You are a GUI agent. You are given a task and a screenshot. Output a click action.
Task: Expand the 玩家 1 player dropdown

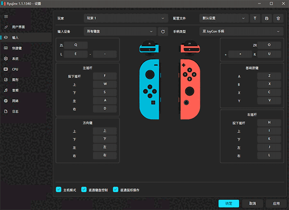(x=126, y=18)
